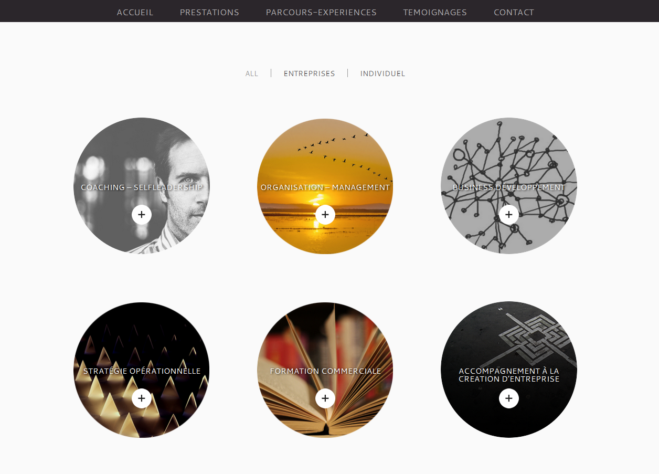This screenshot has width=659, height=474.
Task: Open plus icon for Accompagnement à la création d'entreprise
Action: coord(509,398)
